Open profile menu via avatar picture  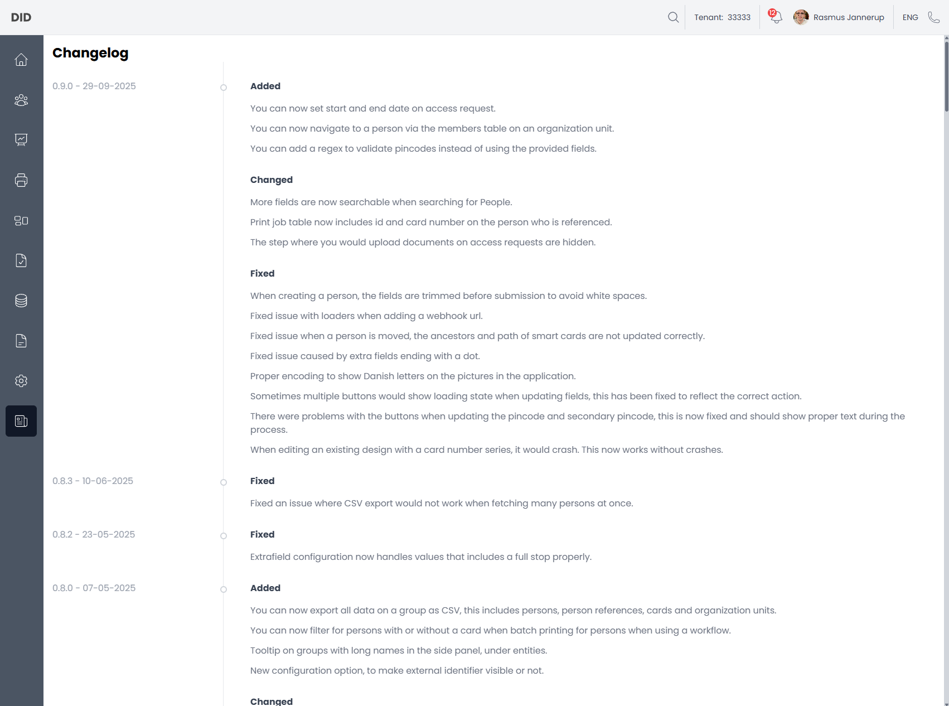801,17
